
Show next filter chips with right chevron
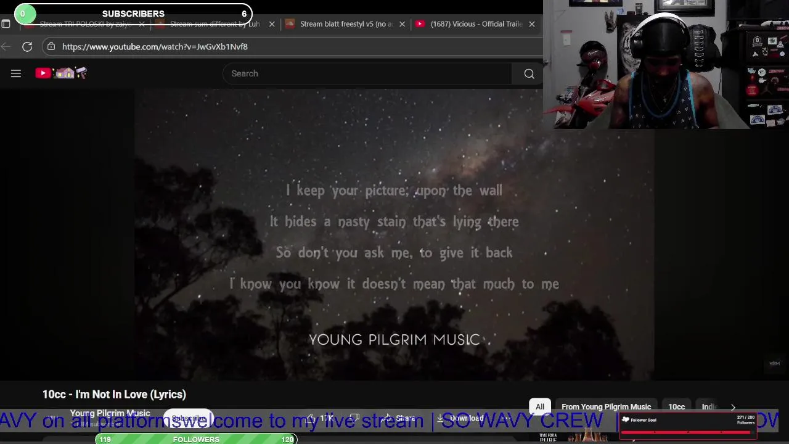pos(733,407)
